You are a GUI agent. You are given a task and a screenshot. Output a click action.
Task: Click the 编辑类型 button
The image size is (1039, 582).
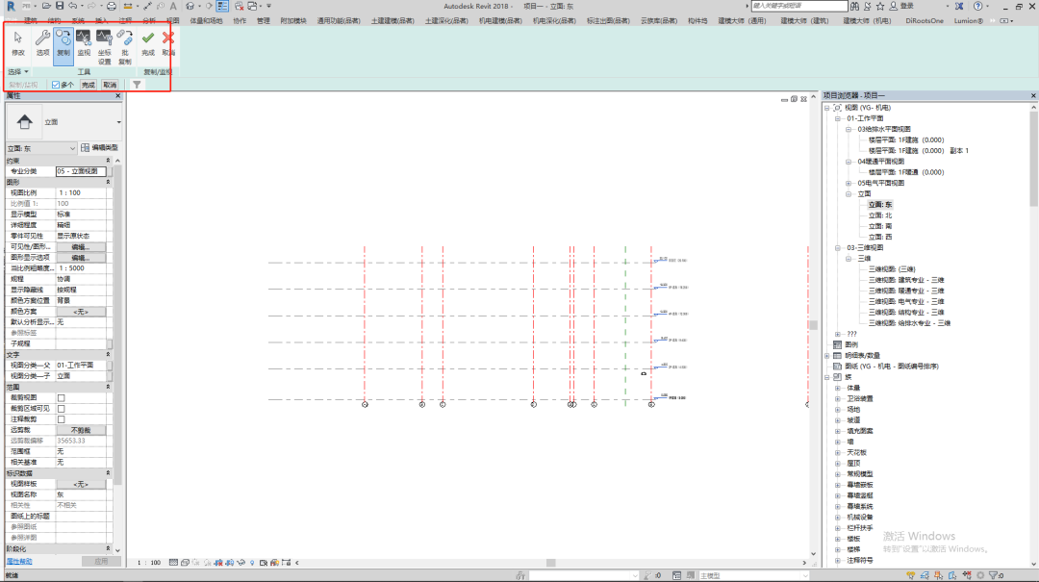(99, 148)
